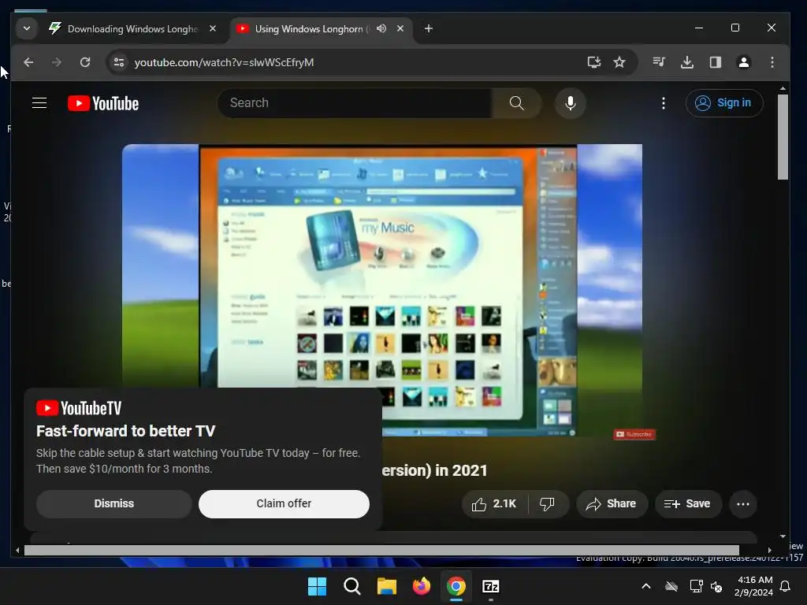807x605 pixels.
Task: Mute the tab via the speaker icon
Action: click(381, 28)
